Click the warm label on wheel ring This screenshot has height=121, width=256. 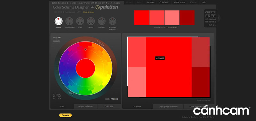tap(100, 43)
